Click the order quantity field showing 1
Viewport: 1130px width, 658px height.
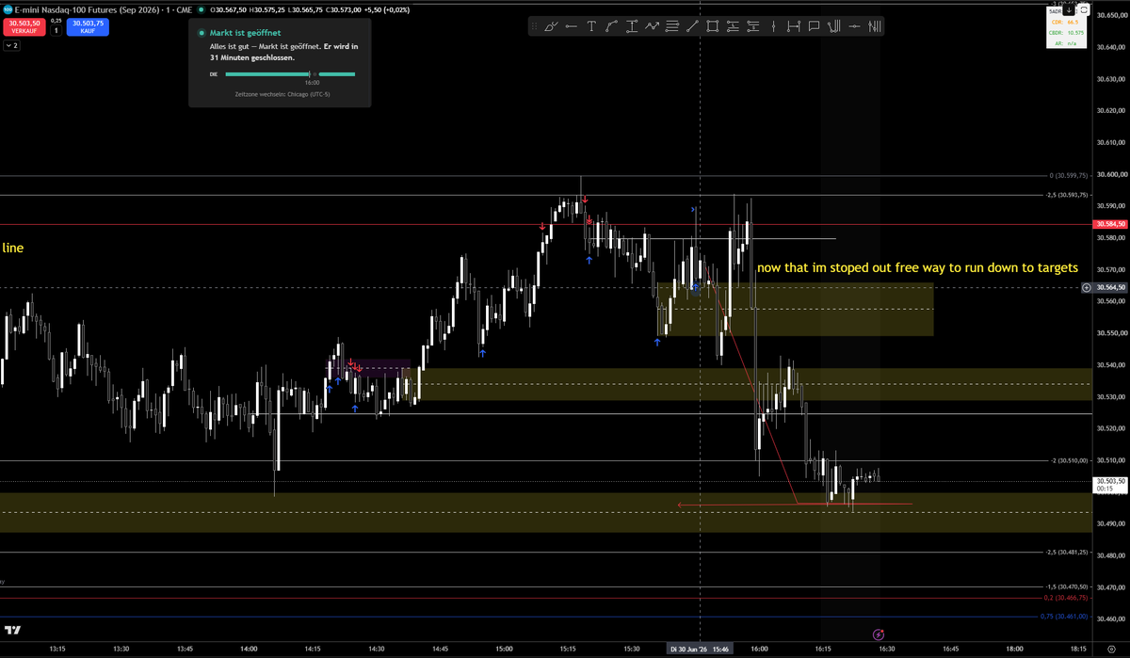(x=56, y=31)
